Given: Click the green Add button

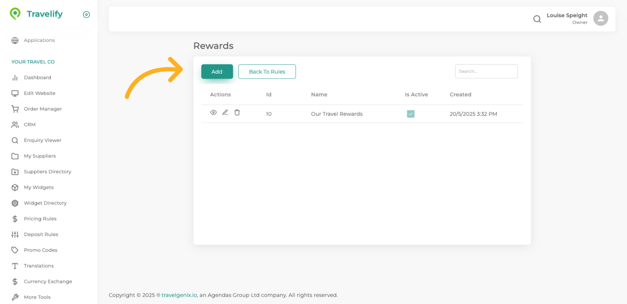Looking at the screenshot, I should 217,72.
